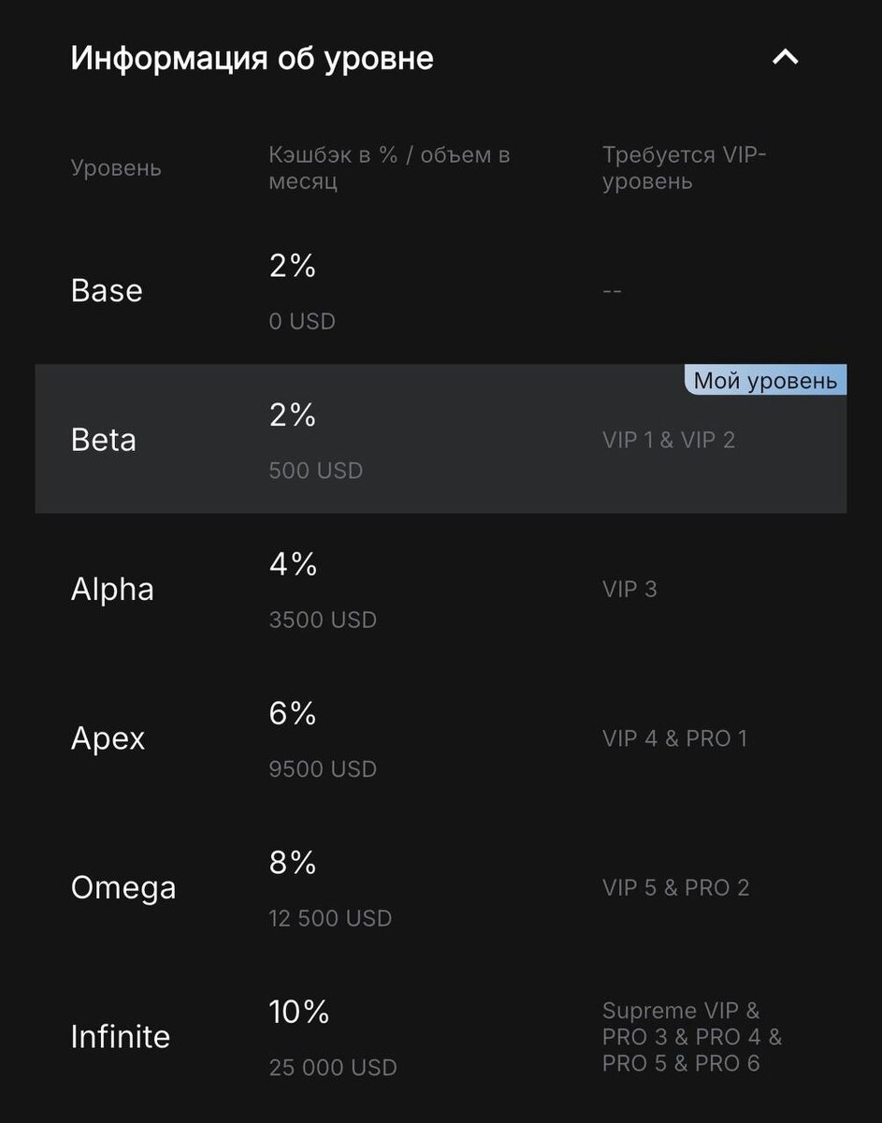Click the 'Информация об уровне' section title
Viewport: 882px width, 1123px height.
pyautogui.click(x=252, y=58)
